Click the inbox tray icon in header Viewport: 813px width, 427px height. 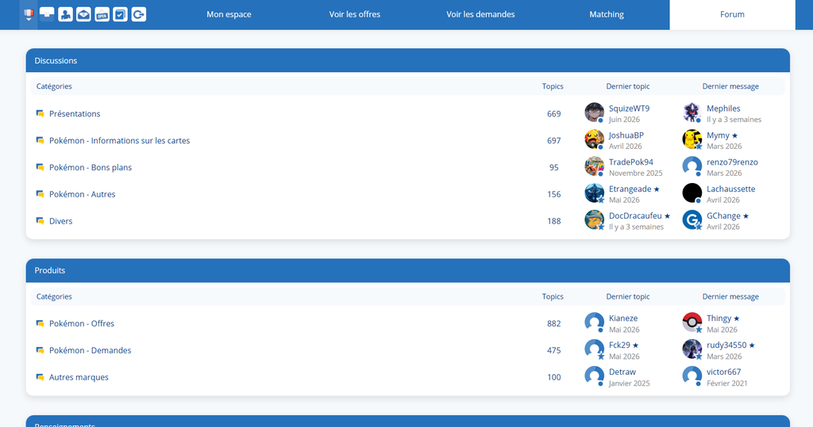click(47, 14)
